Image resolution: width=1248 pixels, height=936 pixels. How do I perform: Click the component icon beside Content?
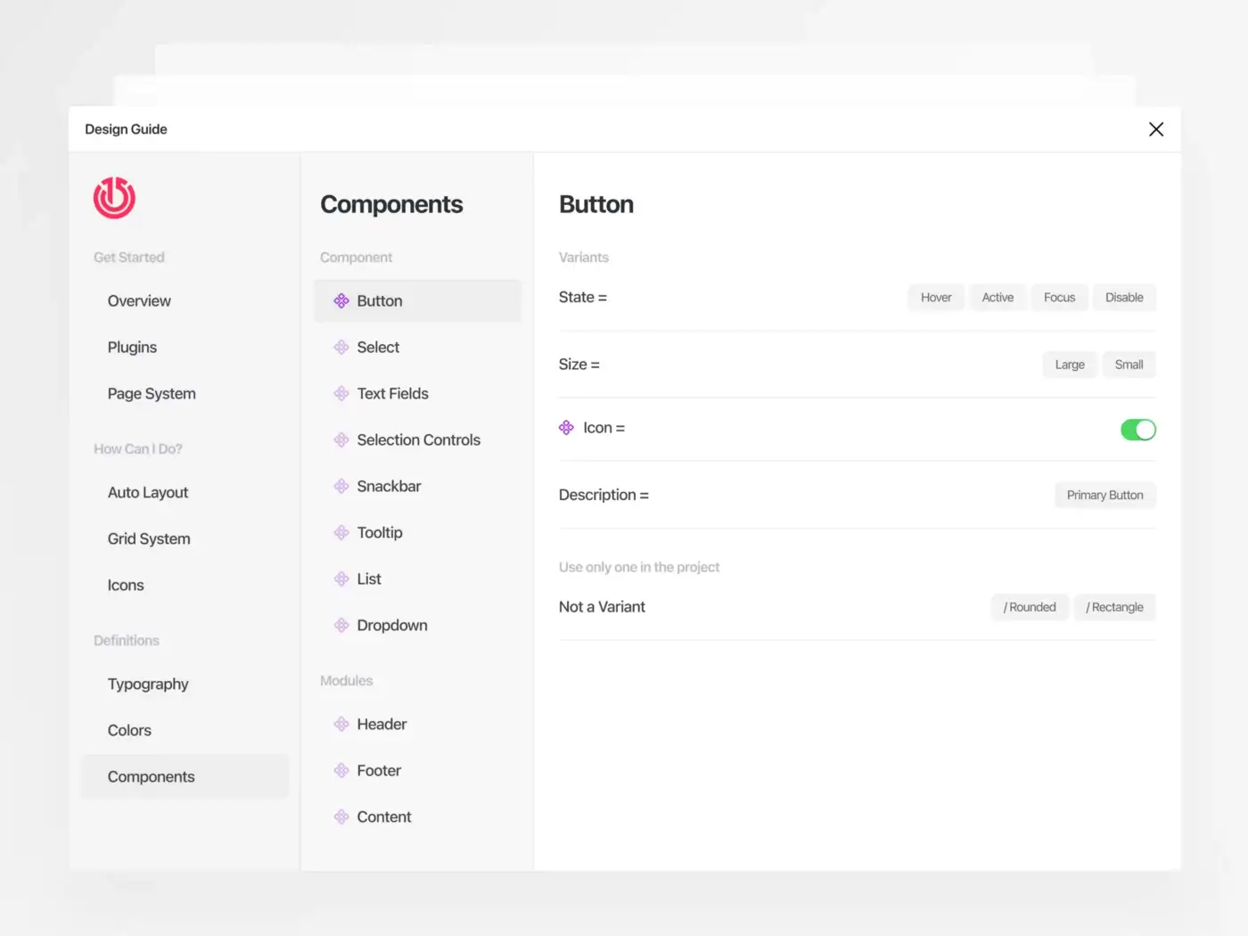(x=341, y=817)
